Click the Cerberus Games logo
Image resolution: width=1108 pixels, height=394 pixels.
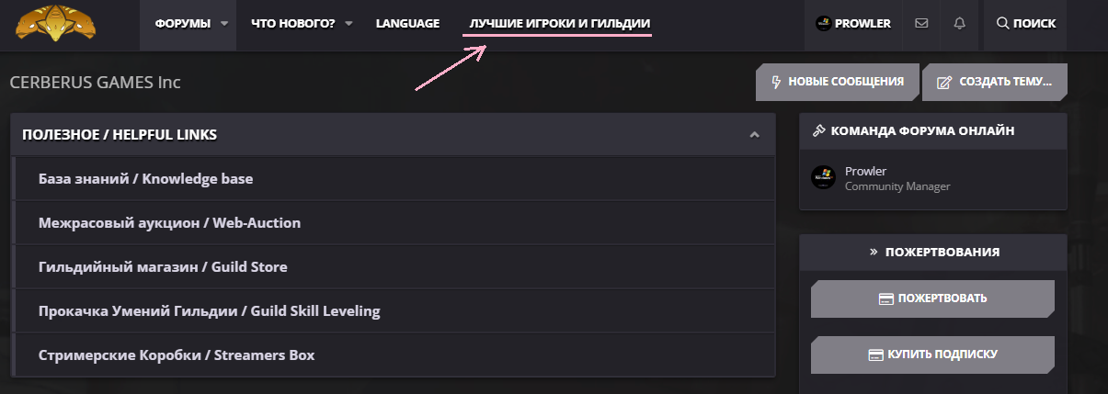[x=57, y=23]
